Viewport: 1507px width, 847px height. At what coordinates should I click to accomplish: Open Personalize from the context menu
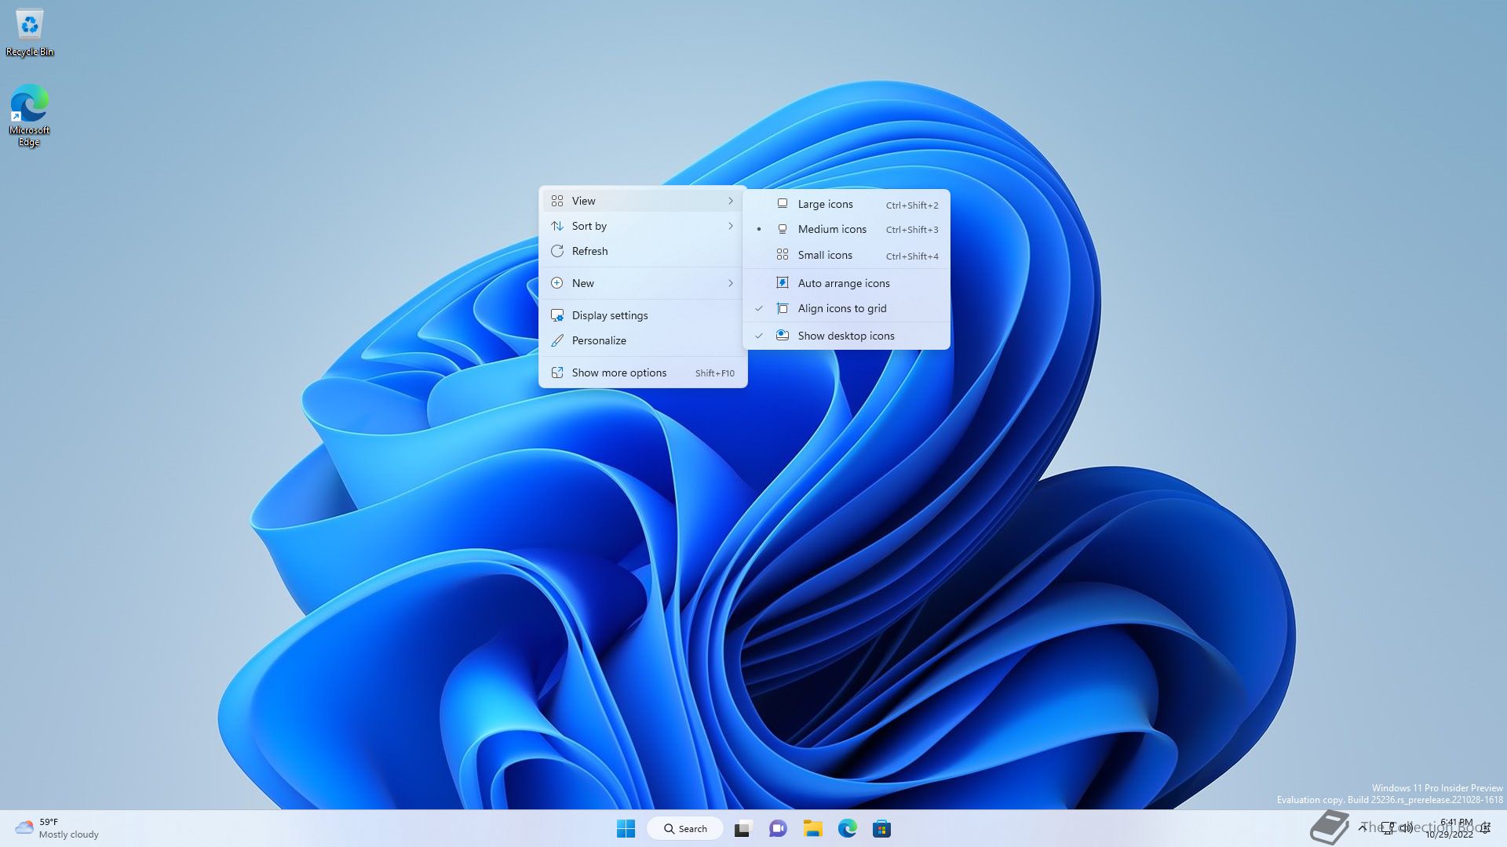(599, 340)
